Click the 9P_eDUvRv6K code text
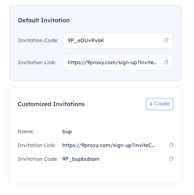This screenshot has height=195, width=194. tap(86, 40)
